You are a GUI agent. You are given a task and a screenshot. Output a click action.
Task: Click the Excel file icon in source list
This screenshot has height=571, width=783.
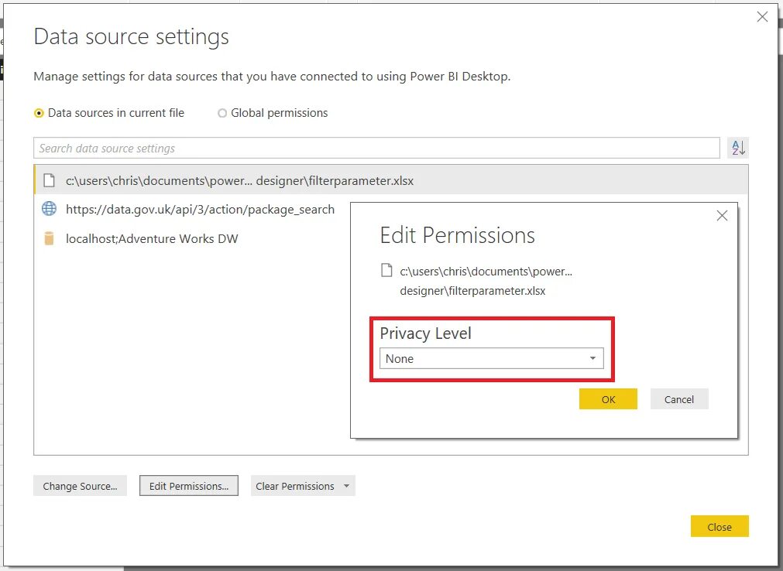point(50,180)
